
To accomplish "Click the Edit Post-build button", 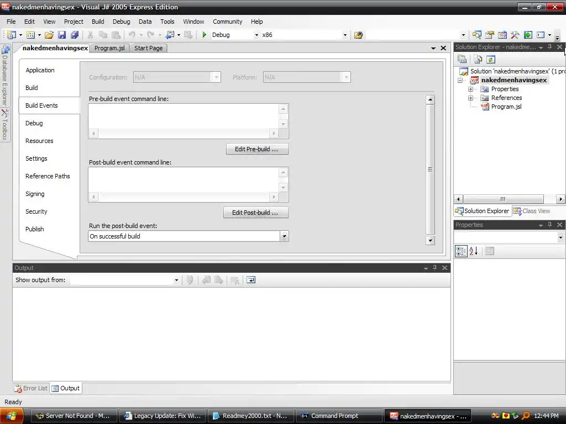I will [255, 213].
